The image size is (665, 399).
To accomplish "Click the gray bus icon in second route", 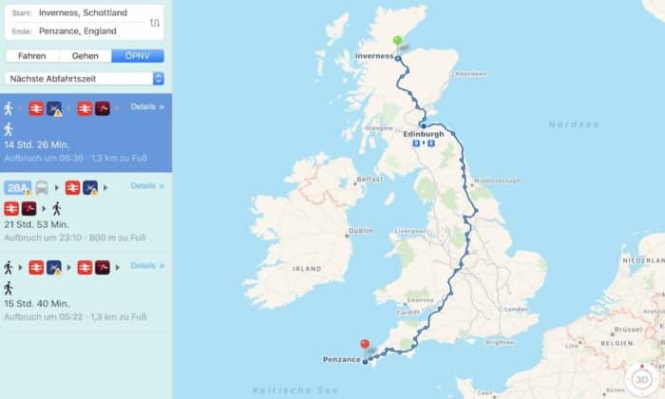I will (x=42, y=187).
